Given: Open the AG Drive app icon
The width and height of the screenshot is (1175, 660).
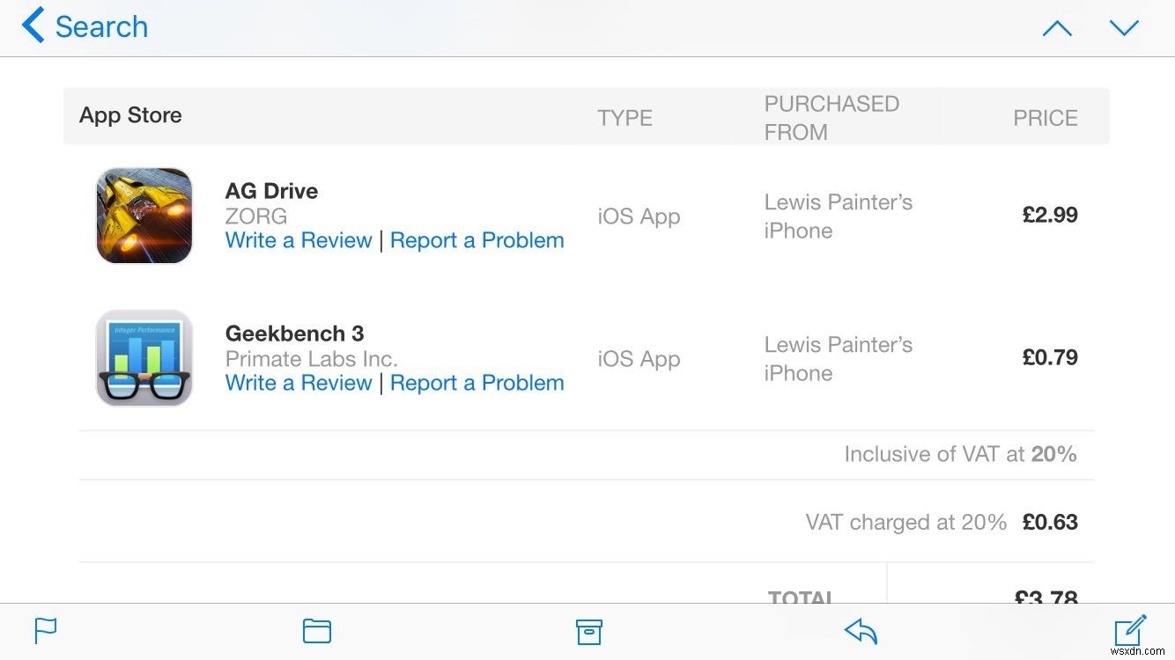Looking at the screenshot, I should point(144,215).
